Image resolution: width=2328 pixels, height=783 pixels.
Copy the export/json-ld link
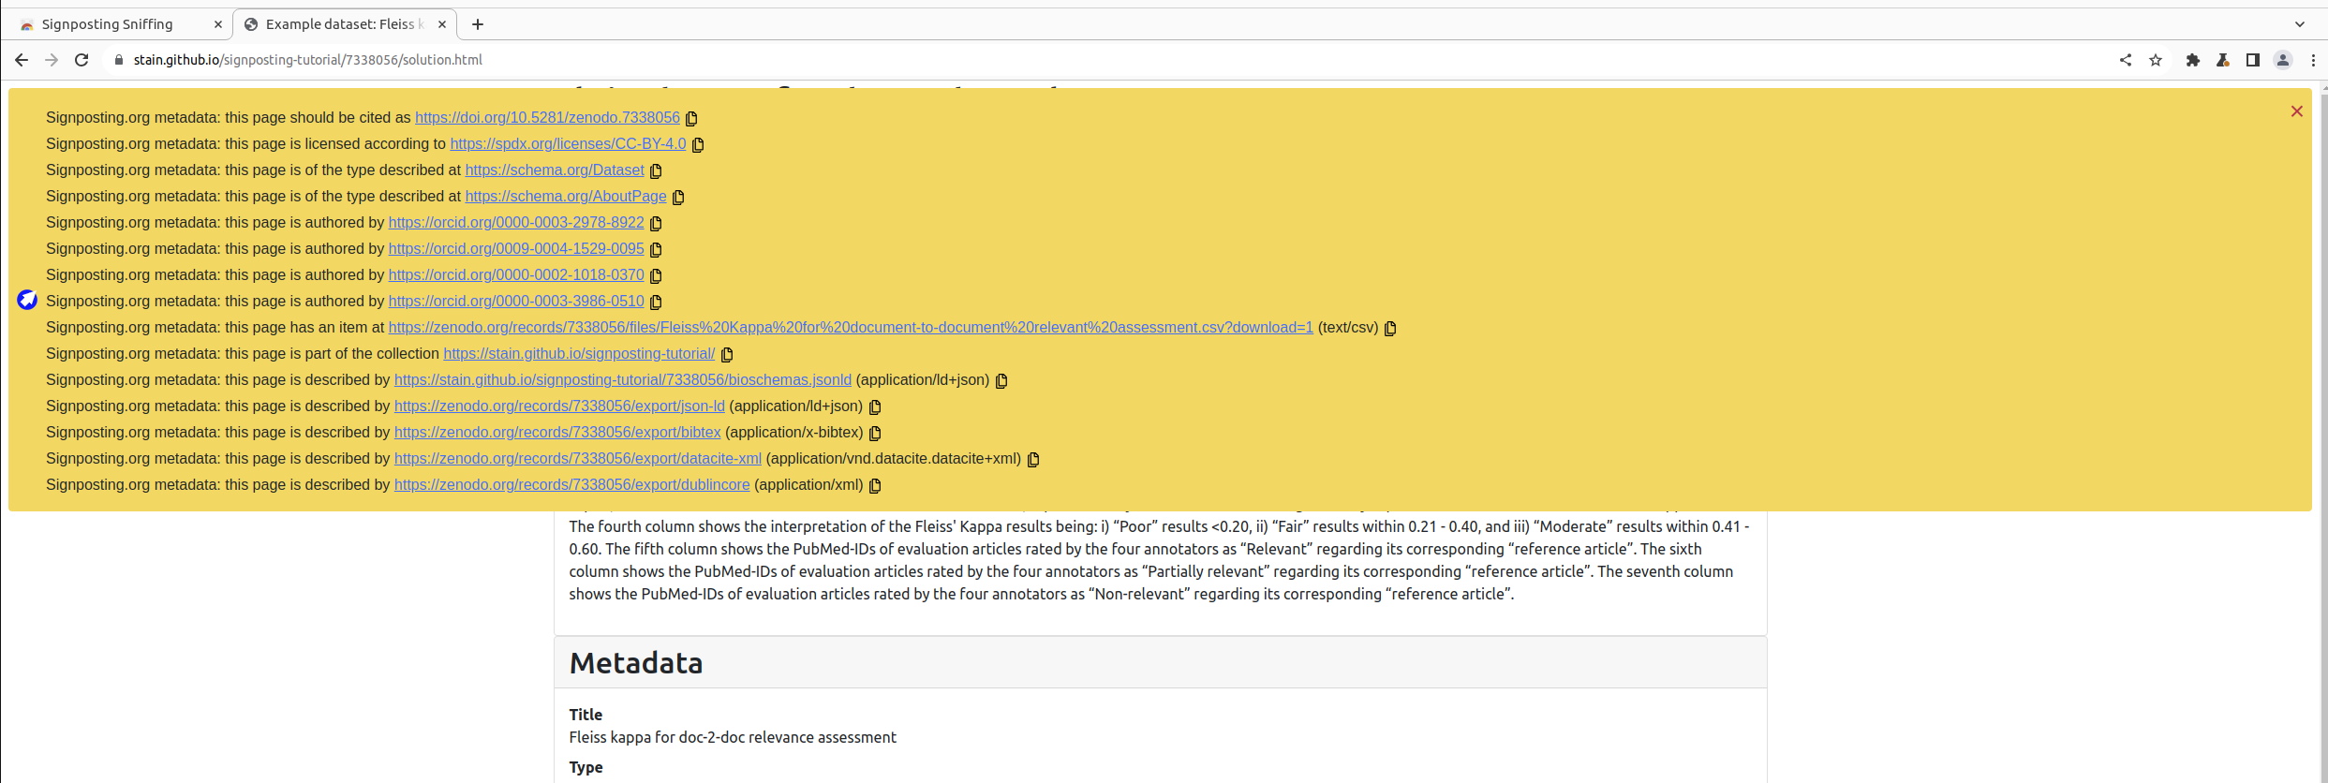(875, 406)
